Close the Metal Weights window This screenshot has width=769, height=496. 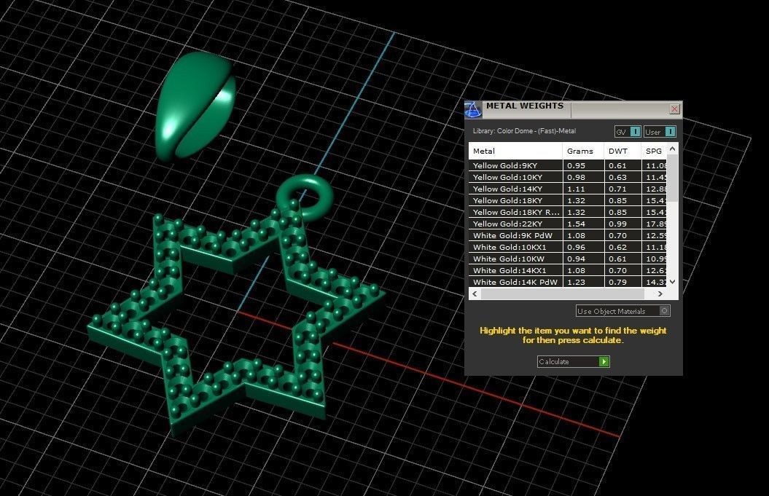click(674, 109)
